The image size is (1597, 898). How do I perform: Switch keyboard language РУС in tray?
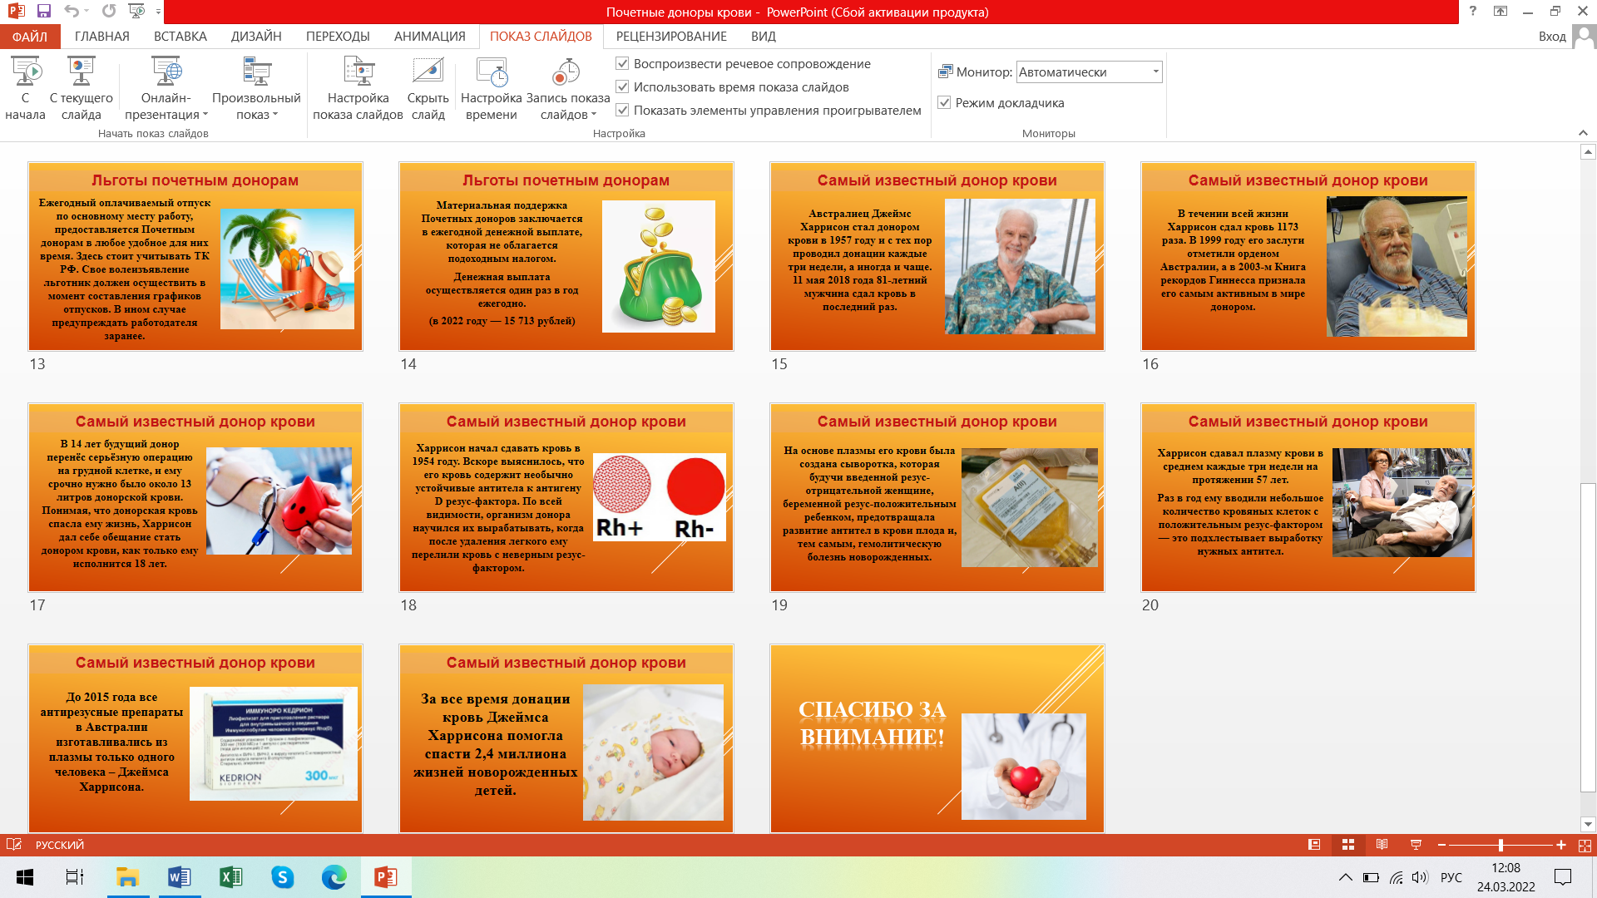pos(1451,877)
